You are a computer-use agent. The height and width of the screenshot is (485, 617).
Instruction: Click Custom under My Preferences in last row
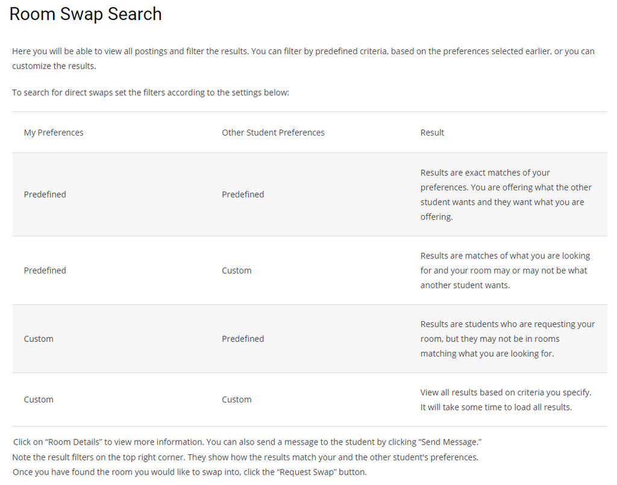(39, 399)
